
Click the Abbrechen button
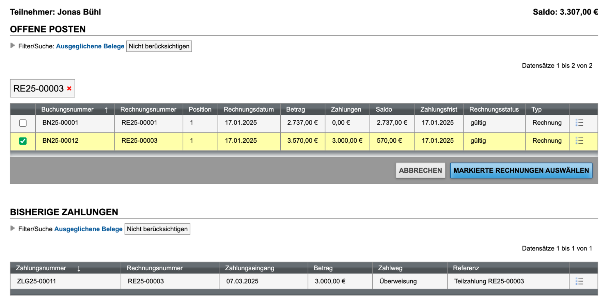[x=420, y=171]
